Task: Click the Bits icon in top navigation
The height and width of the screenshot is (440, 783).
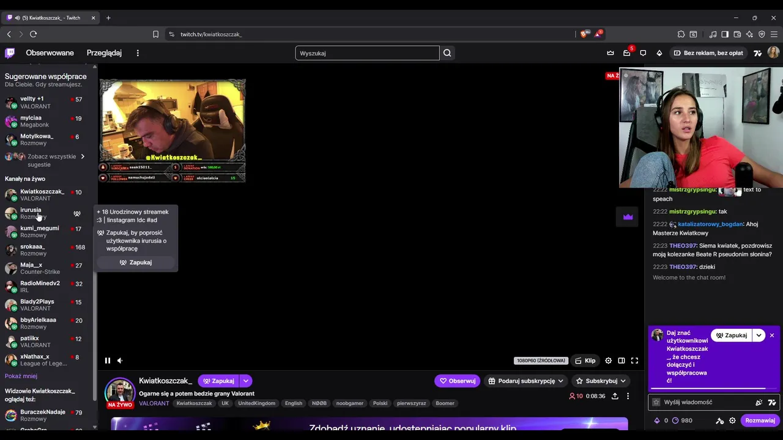Action: point(659,53)
